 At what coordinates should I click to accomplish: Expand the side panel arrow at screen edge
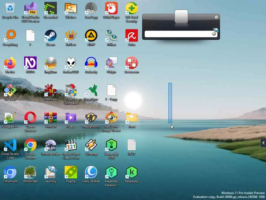pos(263,143)
